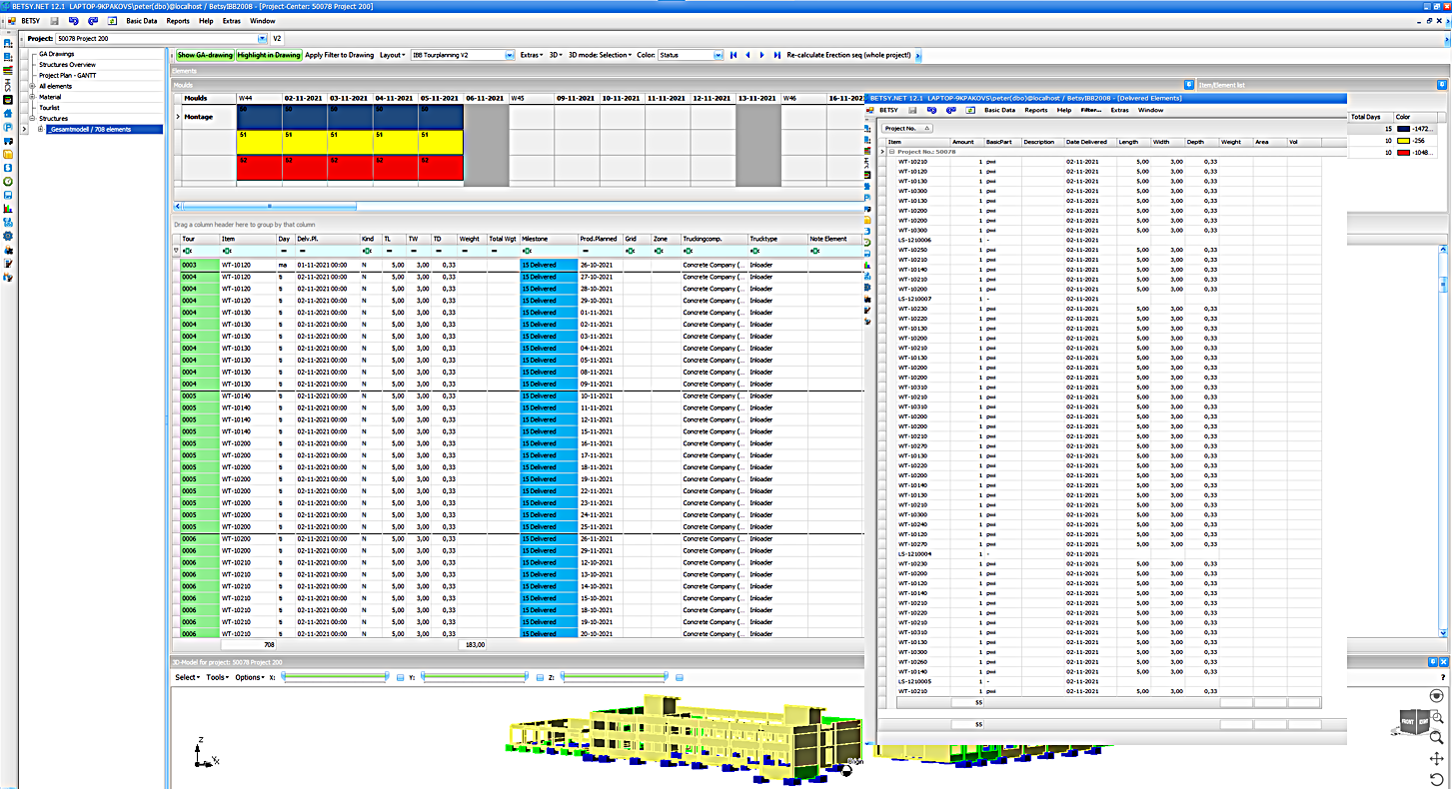Click the clock icon in left sidebar
This screenshot has height=789, width=1452.
point(8,182)
